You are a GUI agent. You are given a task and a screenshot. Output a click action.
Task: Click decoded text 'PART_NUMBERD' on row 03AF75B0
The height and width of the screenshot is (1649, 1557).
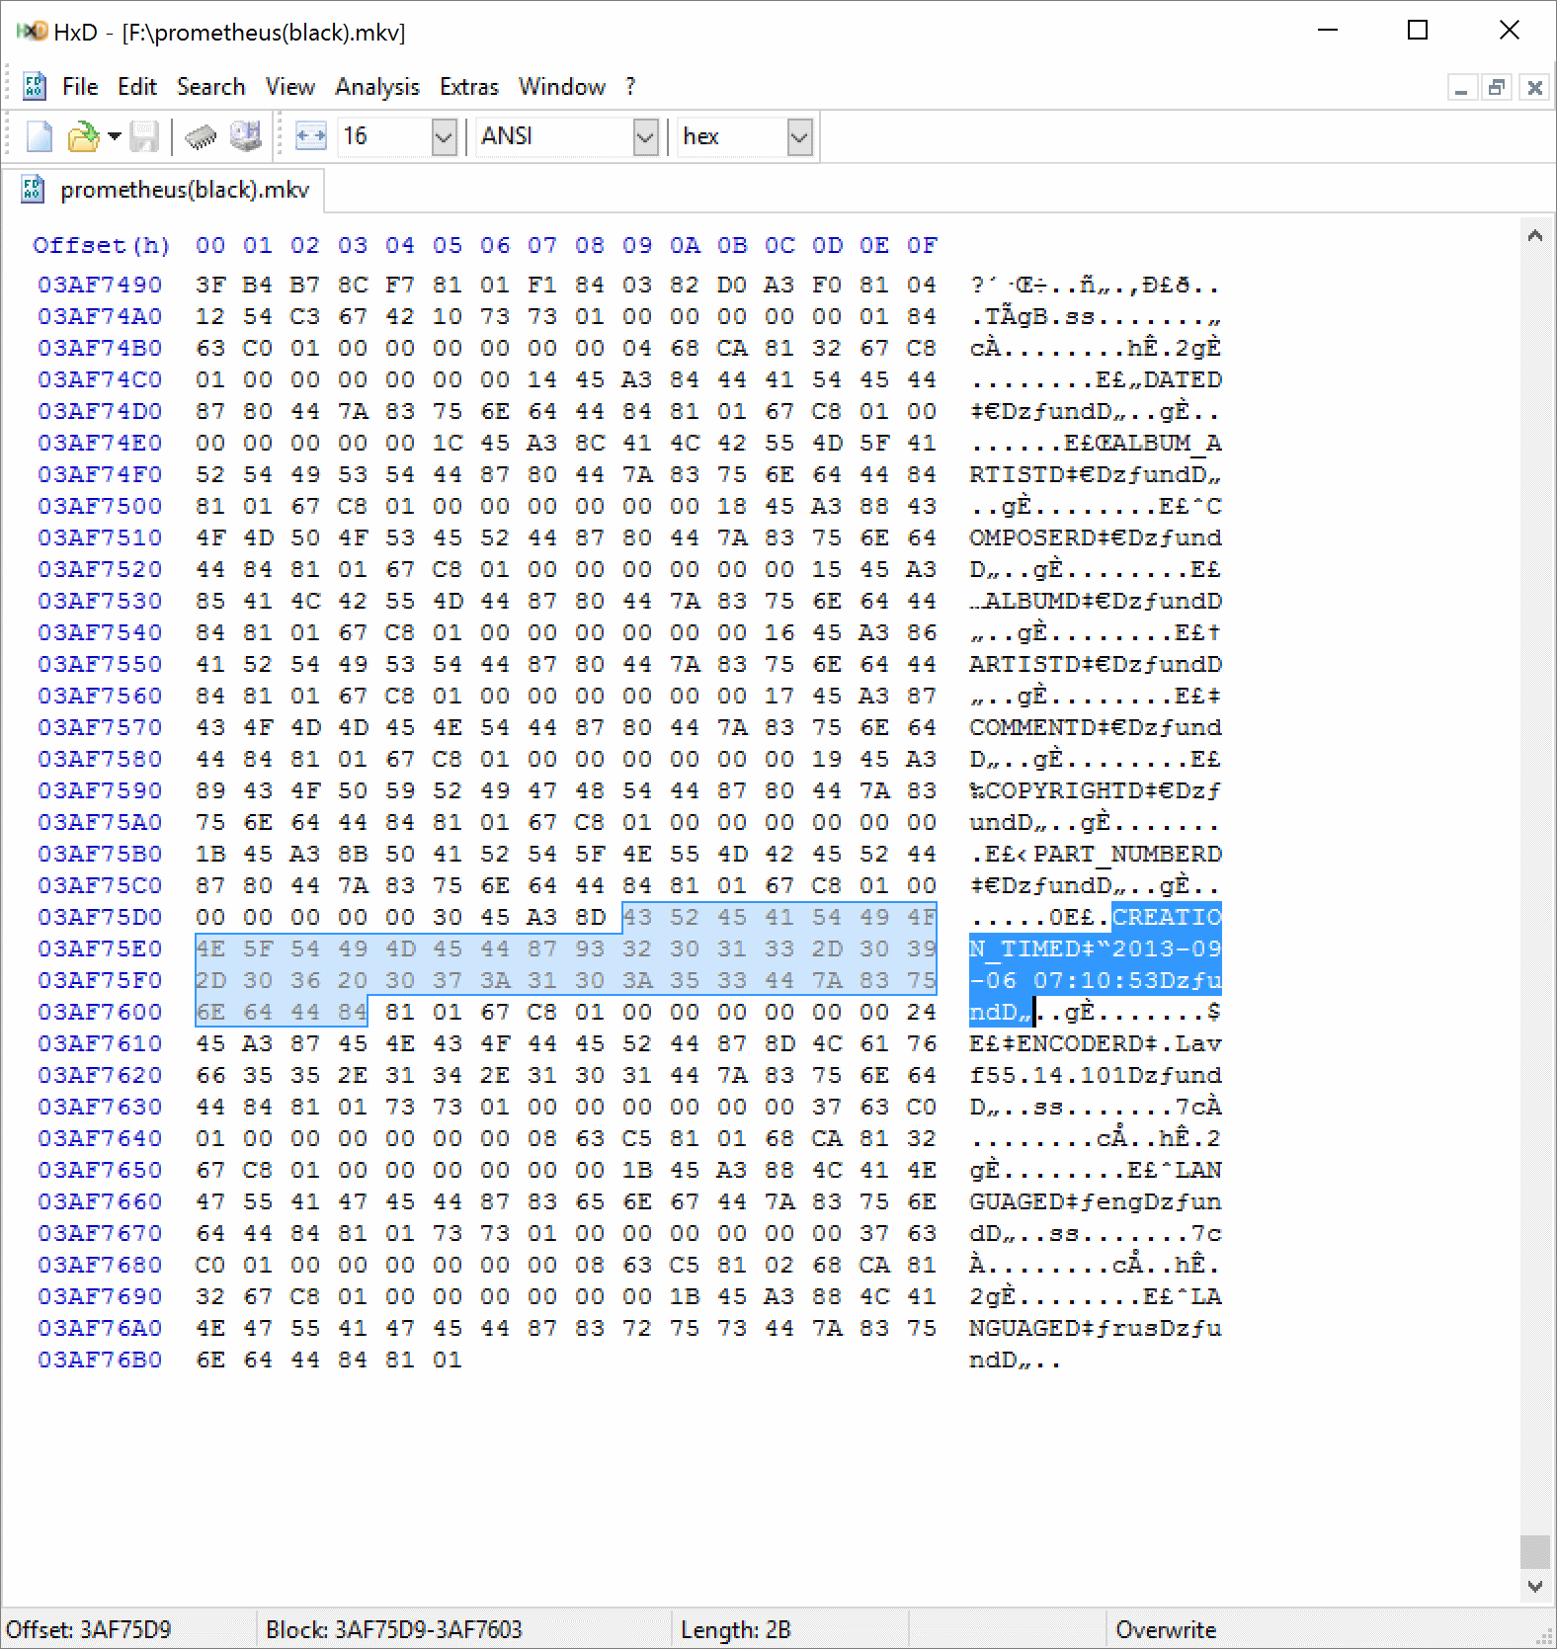[x=1127, y=854]
